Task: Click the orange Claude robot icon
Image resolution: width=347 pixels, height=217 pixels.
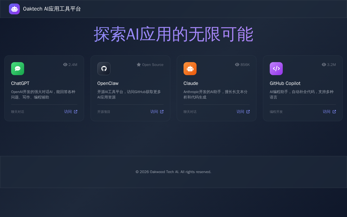Action: click(x=190, y=69)
